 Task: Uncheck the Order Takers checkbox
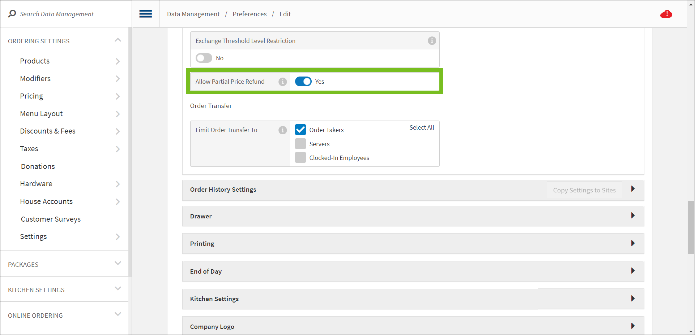tap(300, 130)
